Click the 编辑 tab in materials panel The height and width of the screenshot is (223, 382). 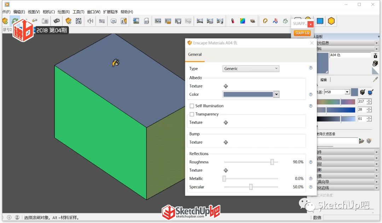point(324,80)
